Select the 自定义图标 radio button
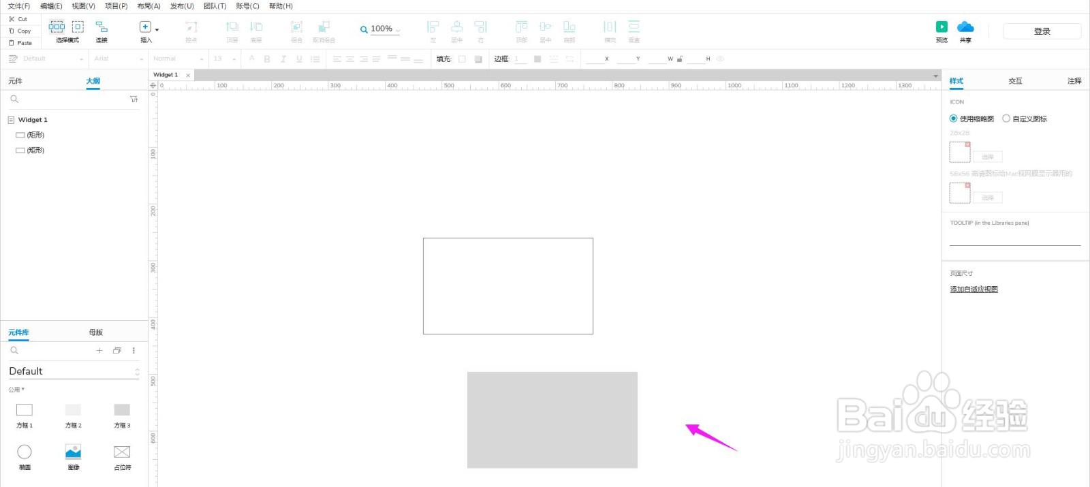 click(x=1006, y=119)
